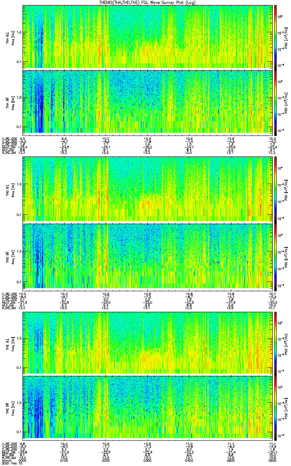Click the '0.1' frequency tick of THE B⊥ panel
This screenshot has width=291, height=466.
click(x=19, y=367)
